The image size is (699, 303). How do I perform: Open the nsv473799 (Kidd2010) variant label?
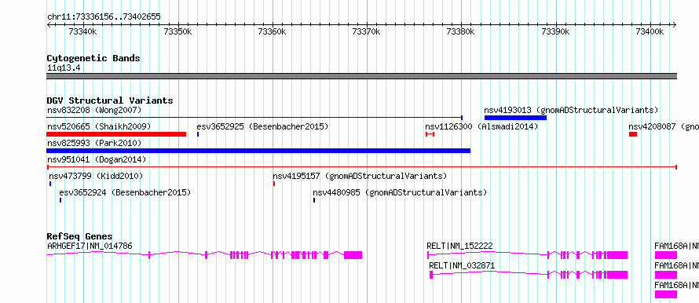96,176
